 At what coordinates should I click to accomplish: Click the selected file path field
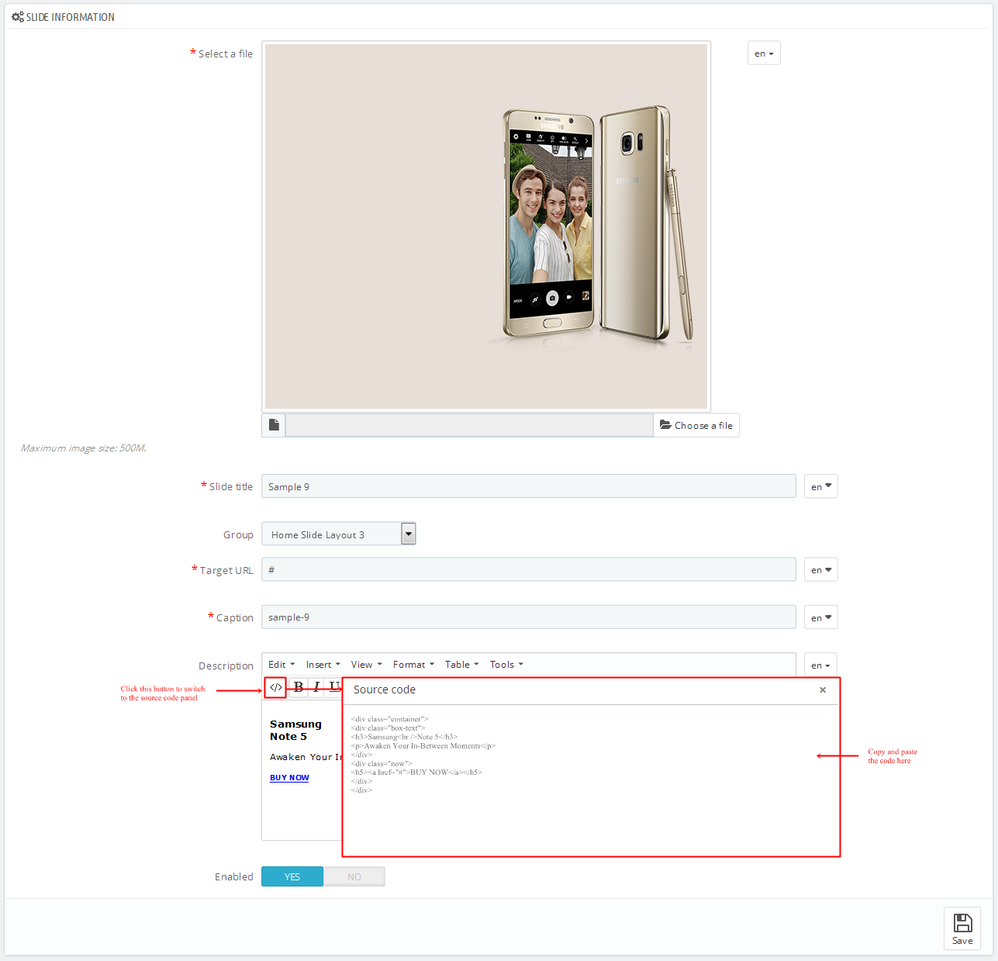pos(469,425)
